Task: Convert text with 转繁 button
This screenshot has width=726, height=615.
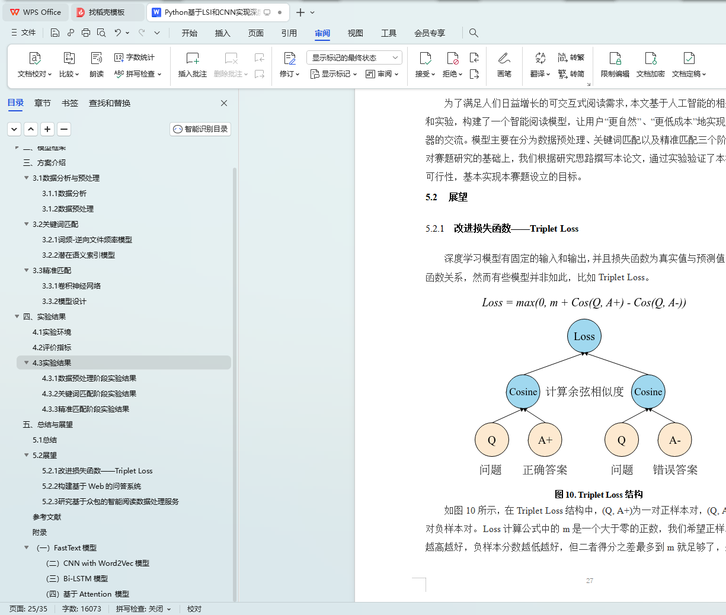Action: point(571,57)
